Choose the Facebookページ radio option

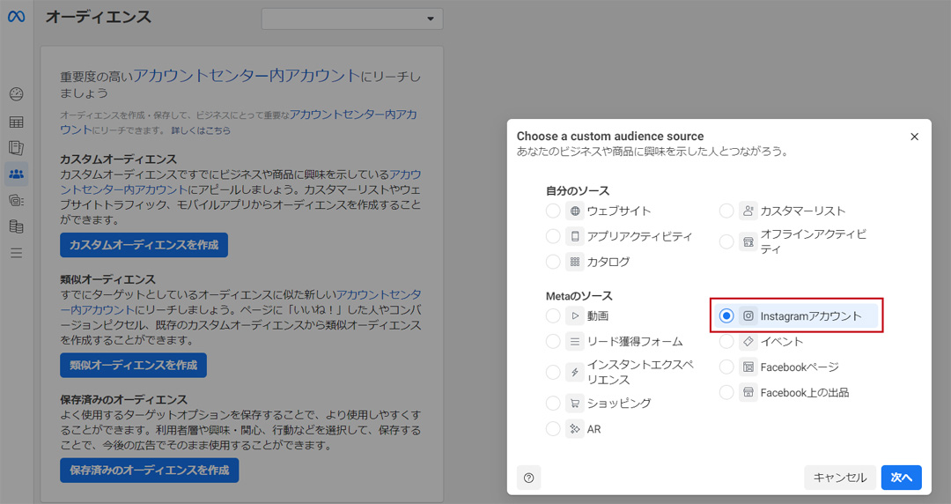pyautogui.click(x=726, y=367)
